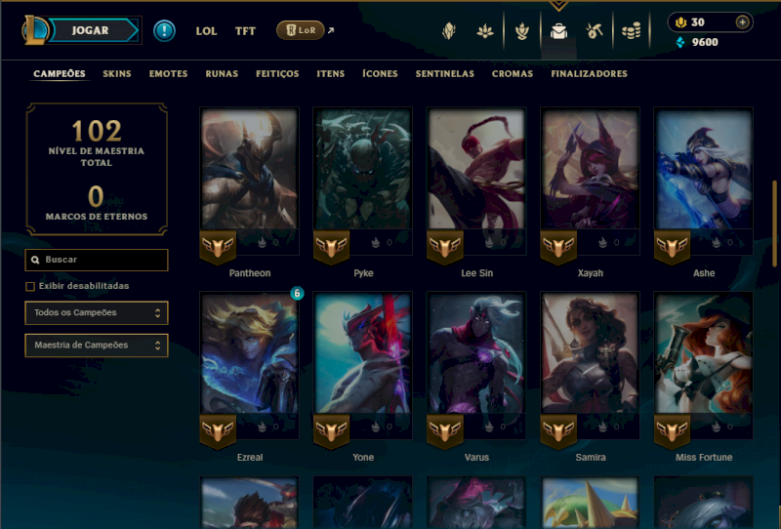
Task: Click the blue exclamation notification icon
Action: coord(164,31)
